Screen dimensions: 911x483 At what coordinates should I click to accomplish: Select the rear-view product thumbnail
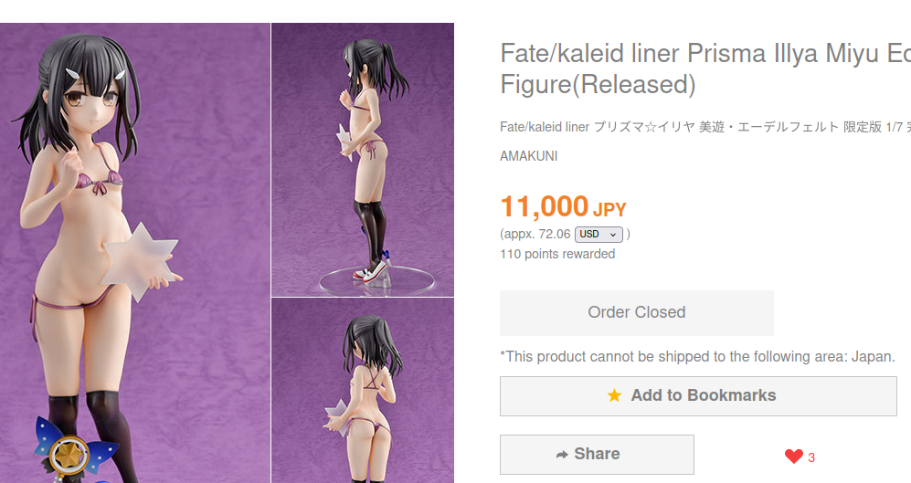[x=363, y=391]
